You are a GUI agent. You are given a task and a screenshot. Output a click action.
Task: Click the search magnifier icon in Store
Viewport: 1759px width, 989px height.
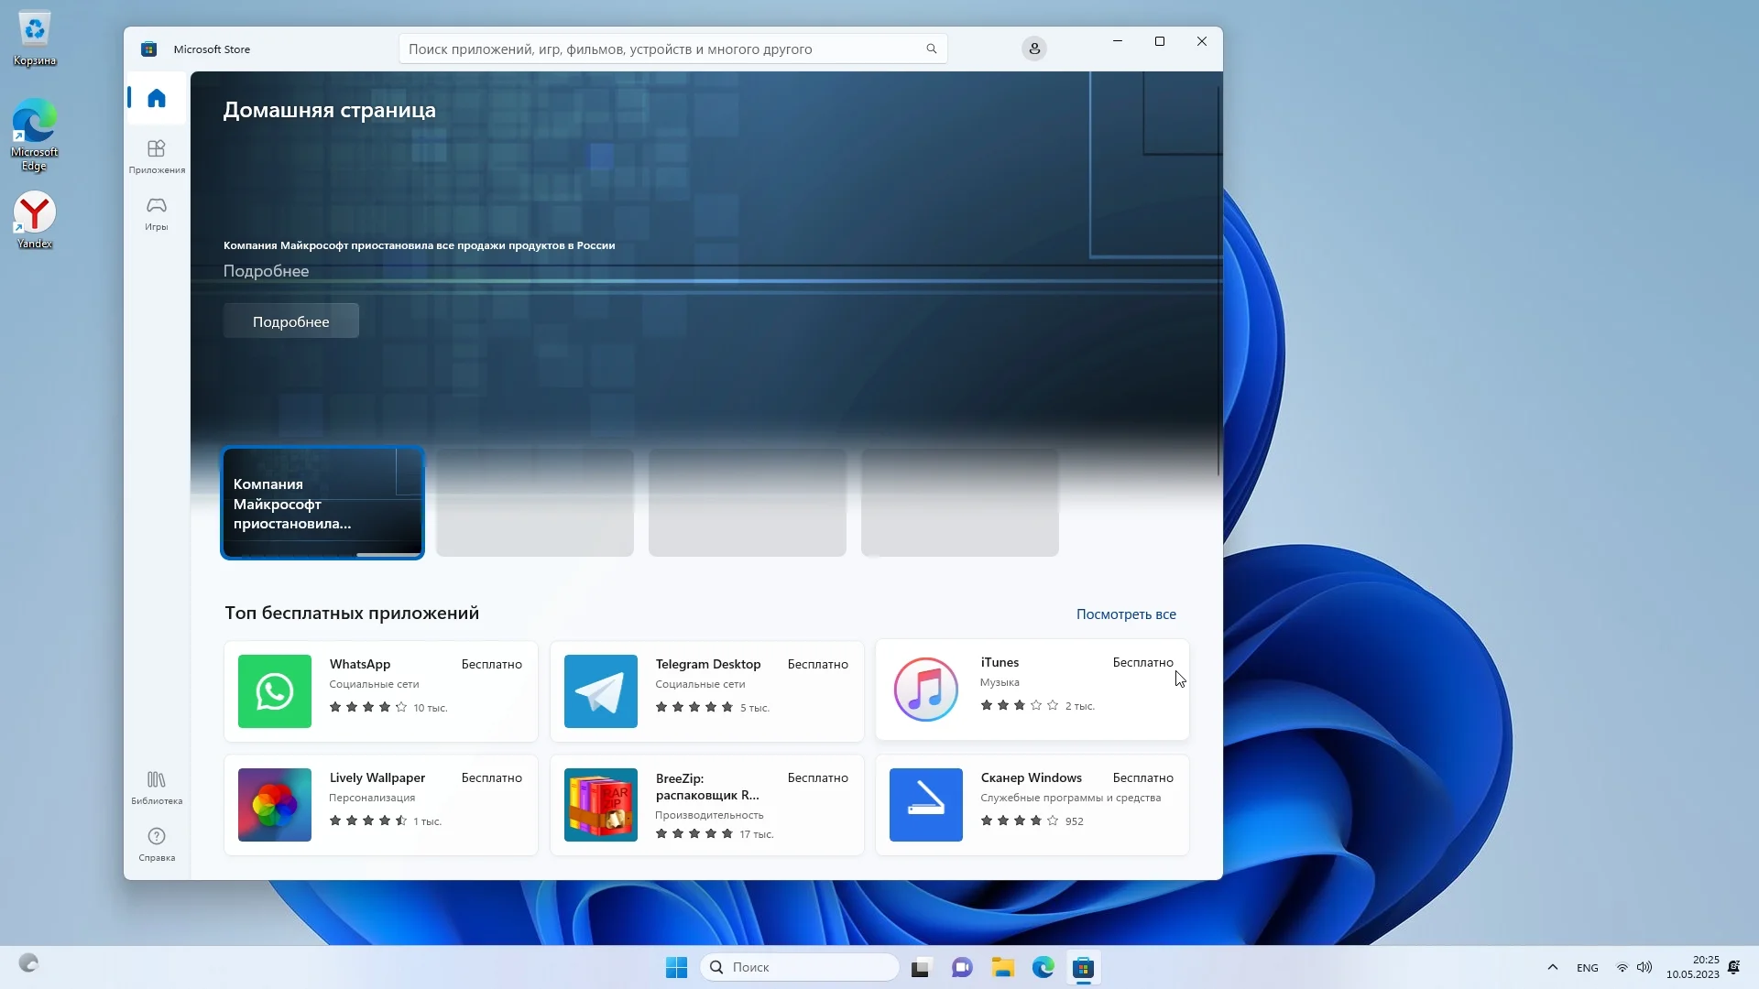(931, 49)
